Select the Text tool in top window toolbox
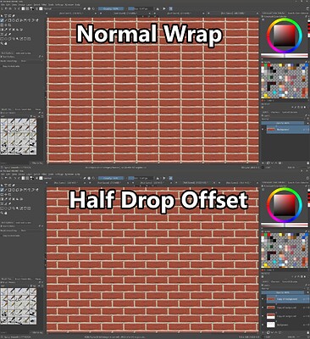This screenshot has height=339, width=310. pos(6,16)
